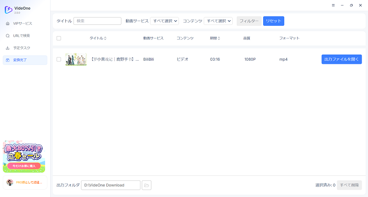Viewport: 368px width, 197px height.
Task: Tick the checkbox for the BiliBili video row
Action: tap(59, 59)
